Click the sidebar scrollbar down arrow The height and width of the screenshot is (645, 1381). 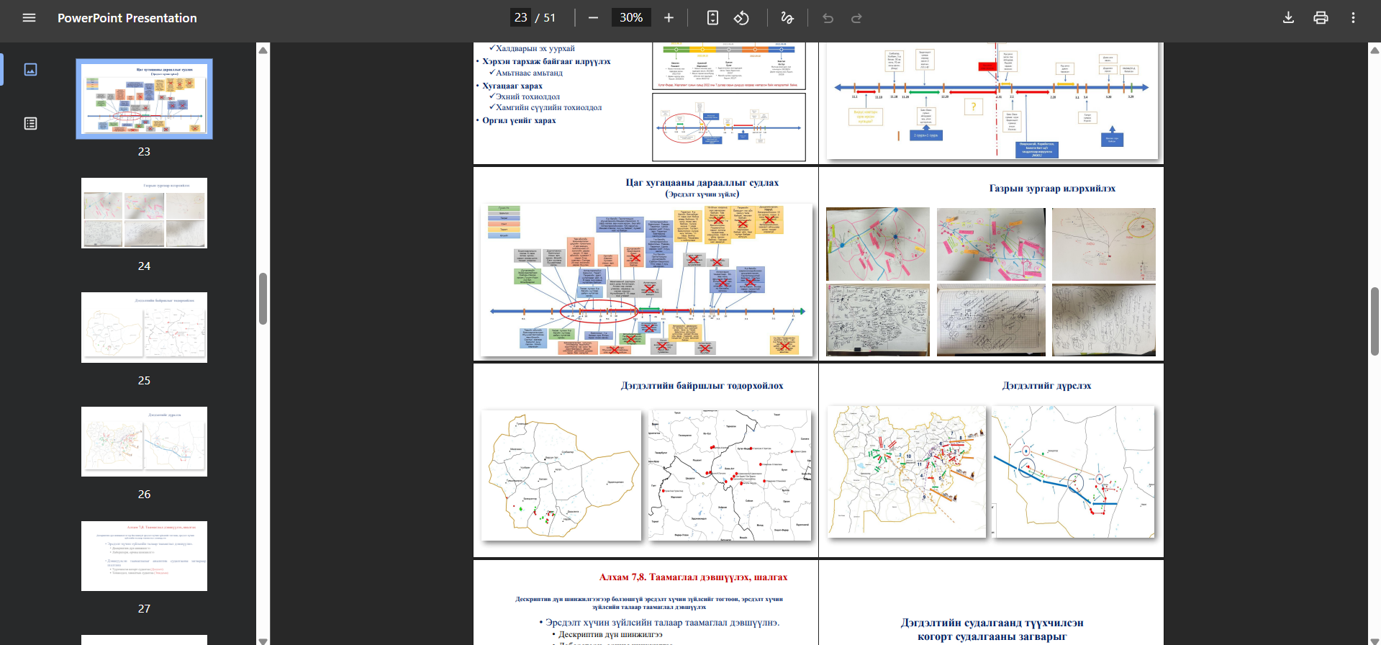[263, 640]
